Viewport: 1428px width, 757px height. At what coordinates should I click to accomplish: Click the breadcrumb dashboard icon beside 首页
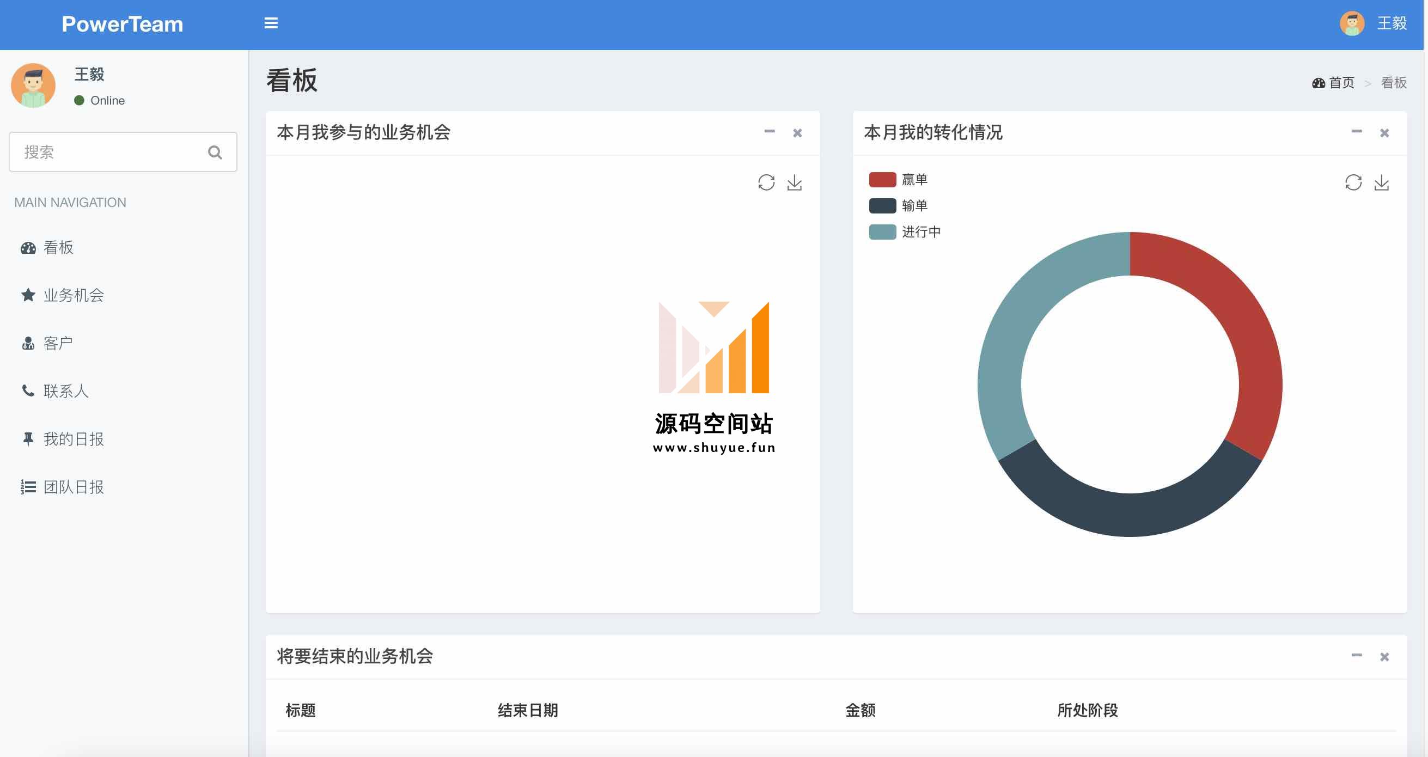(1318, 83)
